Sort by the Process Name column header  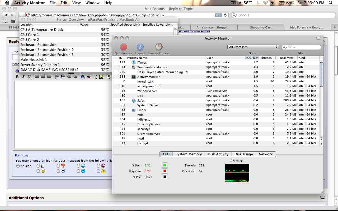[166, 58]
